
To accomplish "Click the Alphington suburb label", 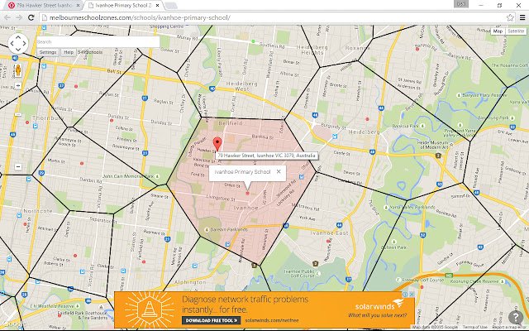I will click(190, 282).
